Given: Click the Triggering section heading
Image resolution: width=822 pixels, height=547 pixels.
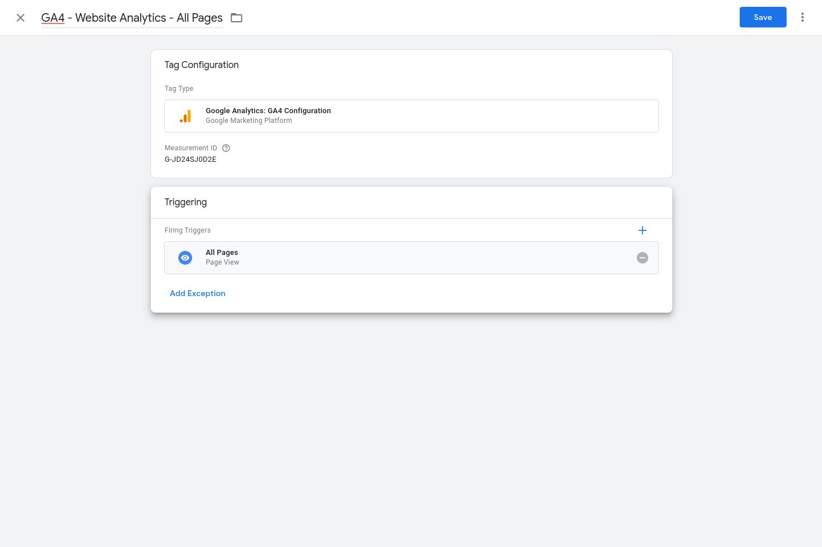Looking at the screenshot, I should (x=186, y=202).
